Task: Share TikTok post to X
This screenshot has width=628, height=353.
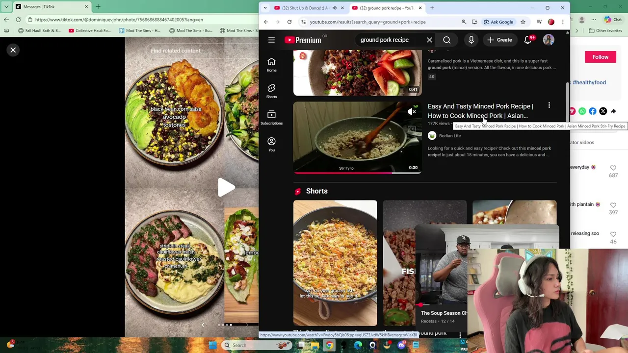Action: click(x=603, y=111)
